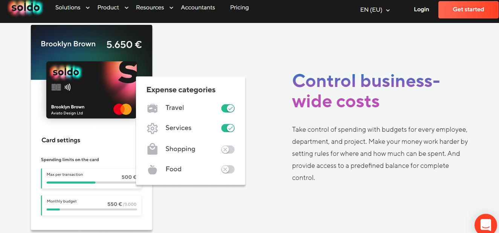Screen dimensions: 499x233
Task: Click the Travel suitcase category icon
Action: (x=152, y=108)
